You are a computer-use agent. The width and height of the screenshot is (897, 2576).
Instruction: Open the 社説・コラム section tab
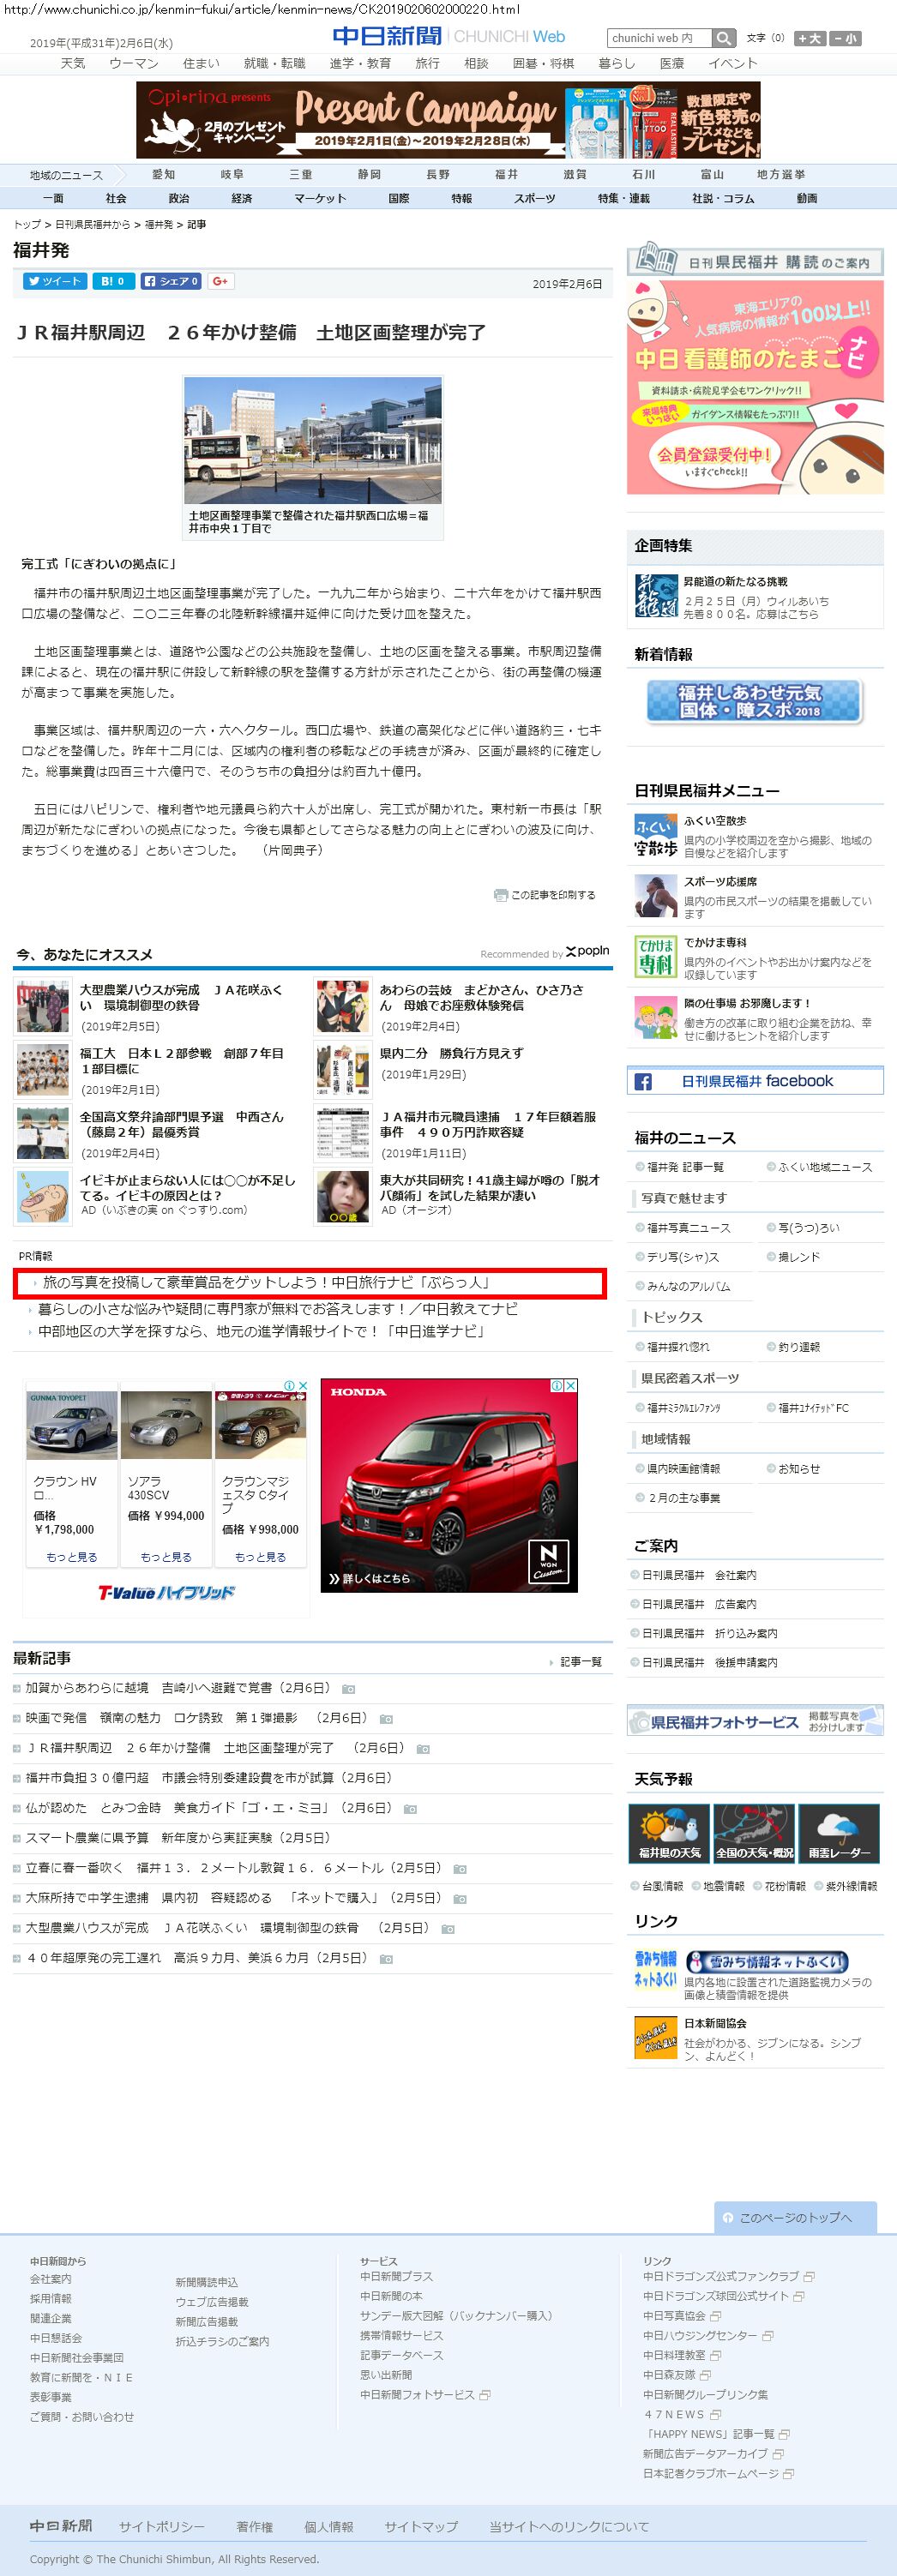(723, 198)
